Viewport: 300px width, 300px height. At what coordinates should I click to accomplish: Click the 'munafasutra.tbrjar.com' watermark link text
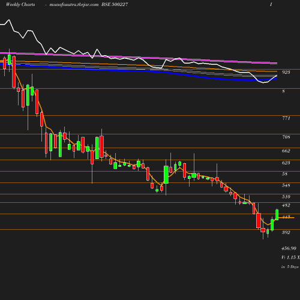74,5
